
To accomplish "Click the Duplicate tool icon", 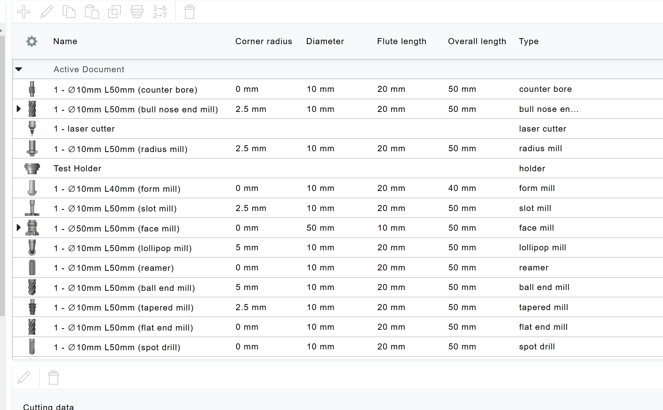I will (114, 12).
